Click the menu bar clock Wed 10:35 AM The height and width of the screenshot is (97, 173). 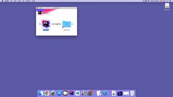coord(155,1)
